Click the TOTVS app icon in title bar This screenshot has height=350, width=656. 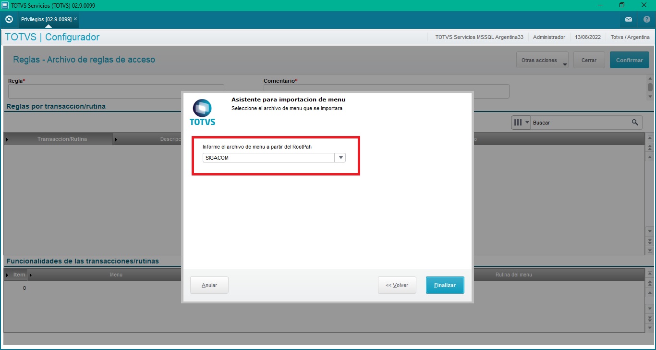click(5, 5)
